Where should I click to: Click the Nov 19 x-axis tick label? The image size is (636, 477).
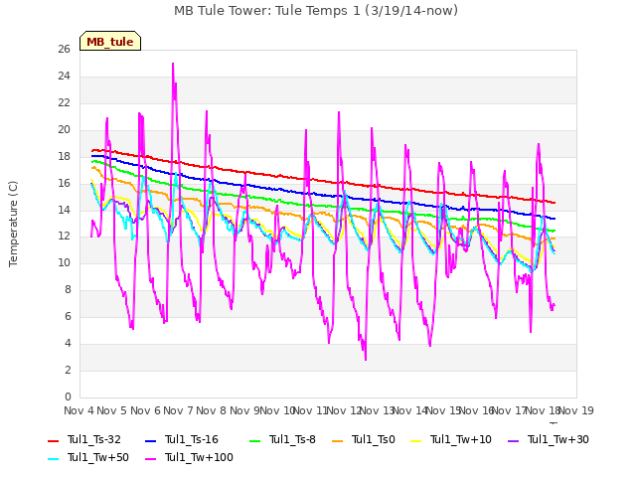pos(576,410)
